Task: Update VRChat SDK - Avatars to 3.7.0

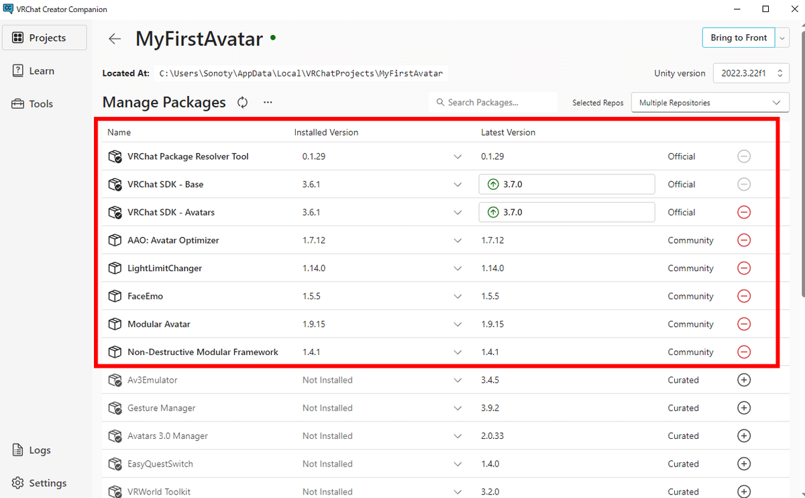Action: 566,212
